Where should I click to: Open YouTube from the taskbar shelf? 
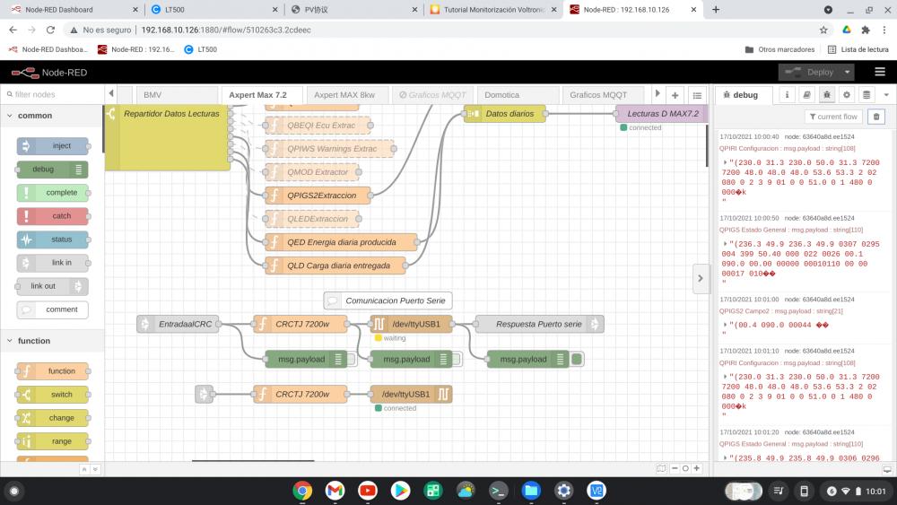[x=368, y=491]
